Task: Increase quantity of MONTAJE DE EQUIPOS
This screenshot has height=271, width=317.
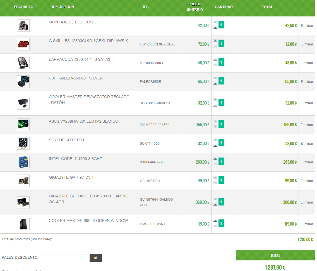Action: pyautogui.click(x=215, y=22)
